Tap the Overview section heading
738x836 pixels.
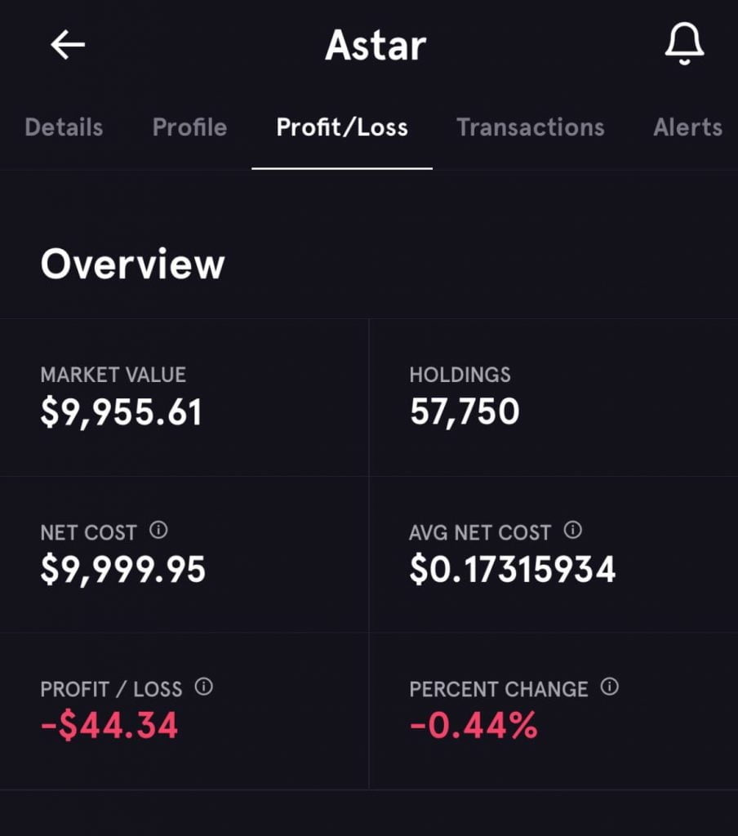point(132,265)
